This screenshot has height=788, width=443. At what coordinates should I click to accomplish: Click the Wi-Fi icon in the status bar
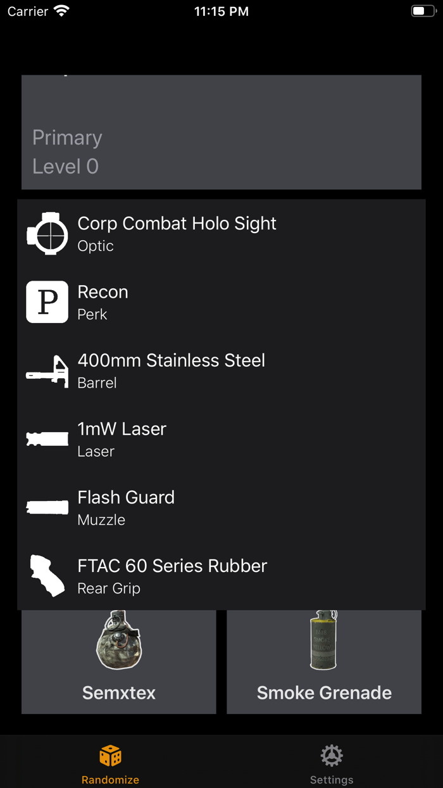click(x=61, y=10)
